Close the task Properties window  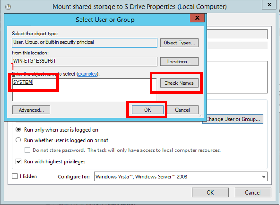click(269, 5)
